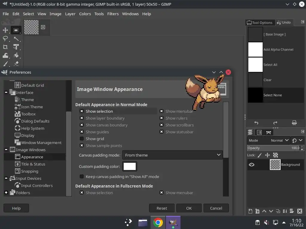
Task: Clear undo history with shredder icon
Action: point(294,123)
